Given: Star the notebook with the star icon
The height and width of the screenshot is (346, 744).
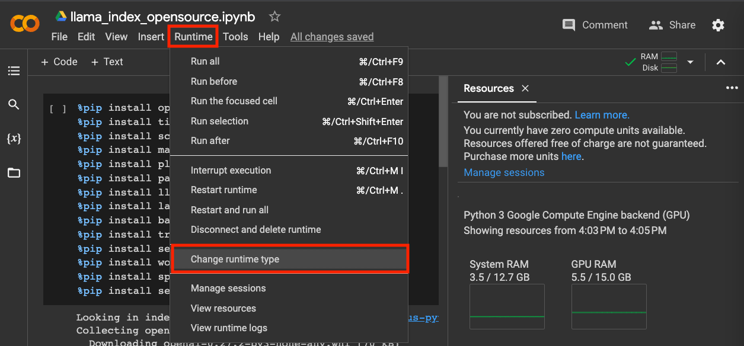Looking at the screenshot, I should coord(274,17).
